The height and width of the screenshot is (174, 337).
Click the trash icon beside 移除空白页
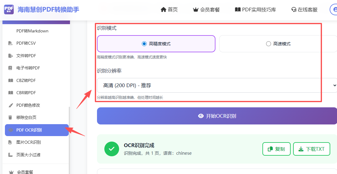coord(10,117)
